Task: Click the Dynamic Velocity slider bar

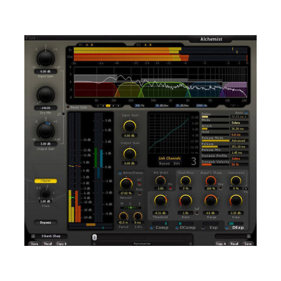Action: pos(215,165)
